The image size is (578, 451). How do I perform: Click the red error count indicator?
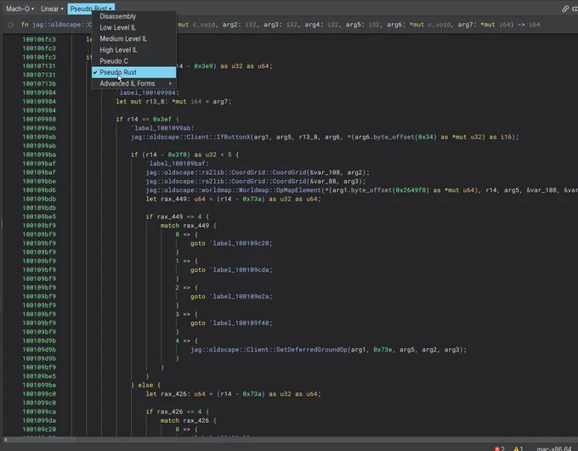(500, 448)
